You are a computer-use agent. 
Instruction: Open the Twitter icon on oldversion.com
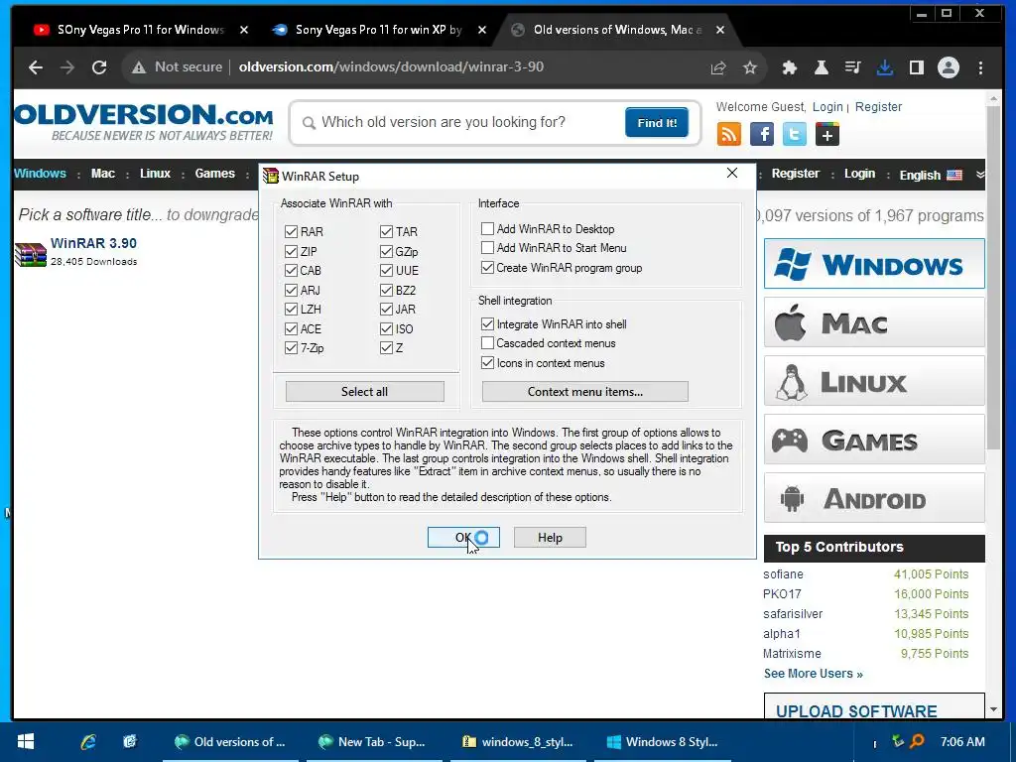click(x=795, y=134)
